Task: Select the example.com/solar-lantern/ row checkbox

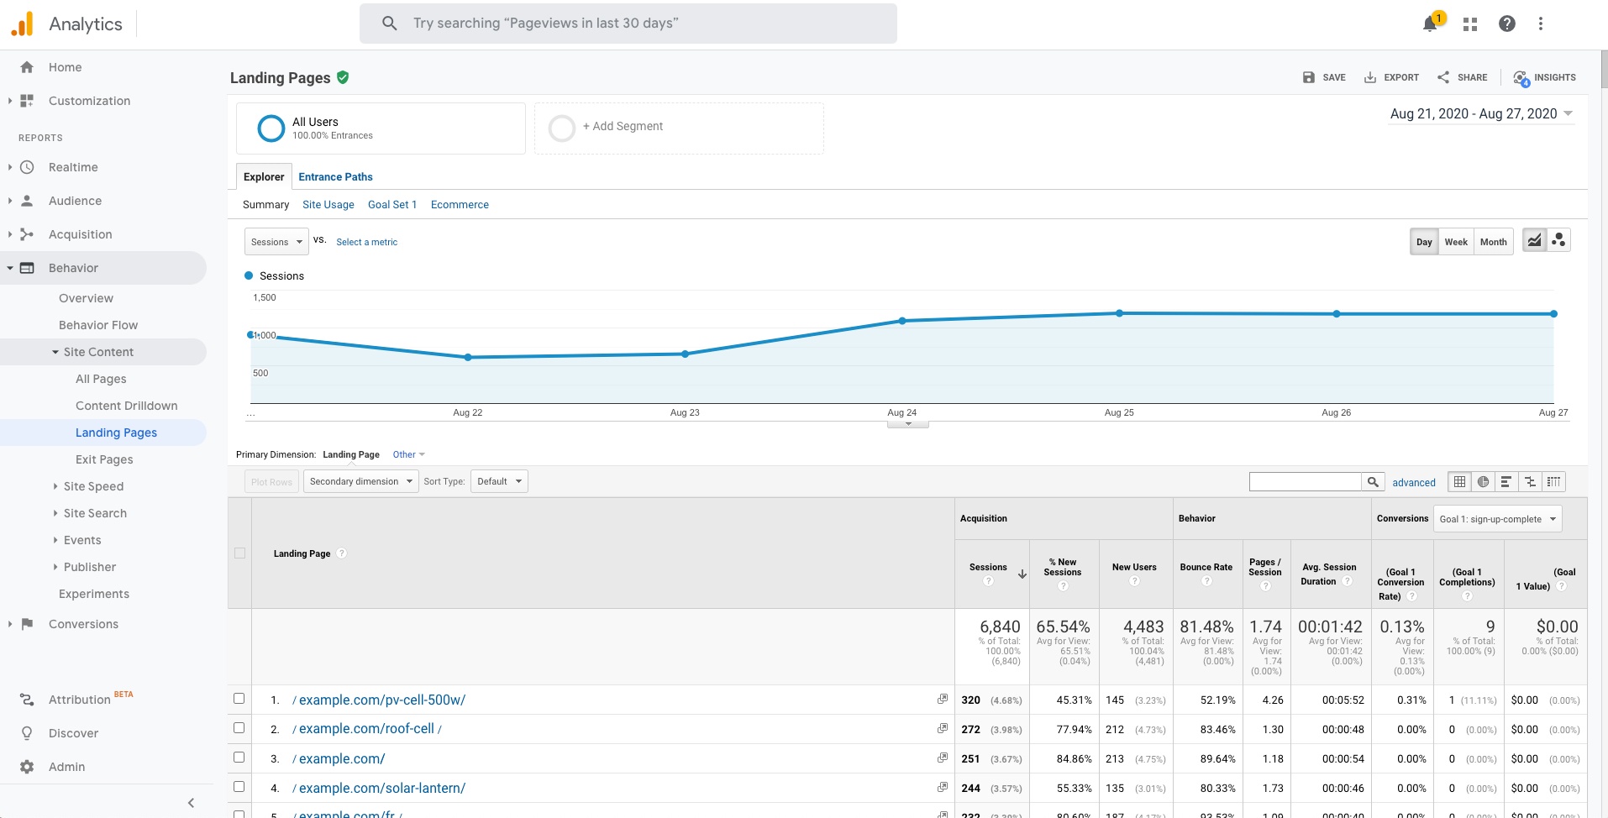Action: tap(239, 787)
